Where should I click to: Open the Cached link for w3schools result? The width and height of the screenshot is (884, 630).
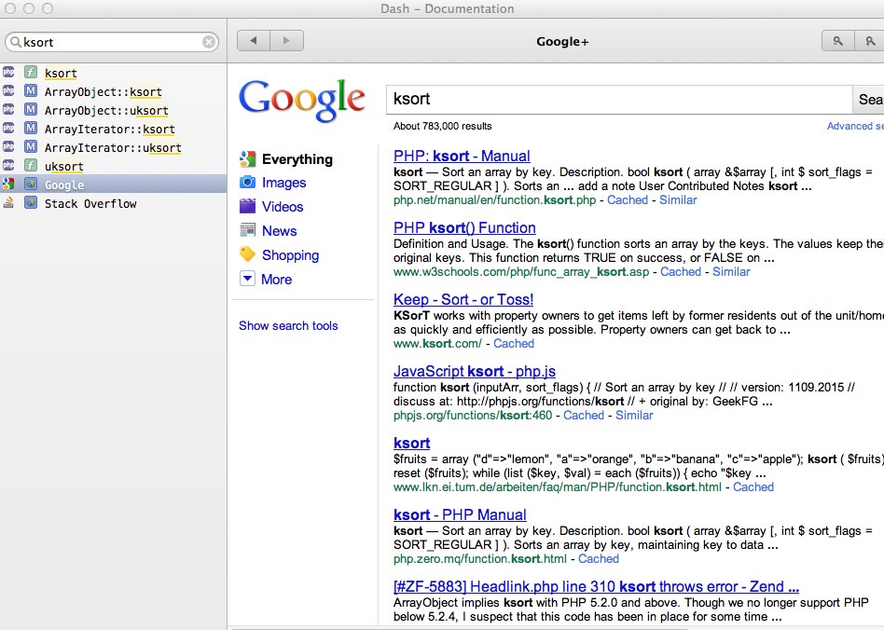tap(681, 271)
